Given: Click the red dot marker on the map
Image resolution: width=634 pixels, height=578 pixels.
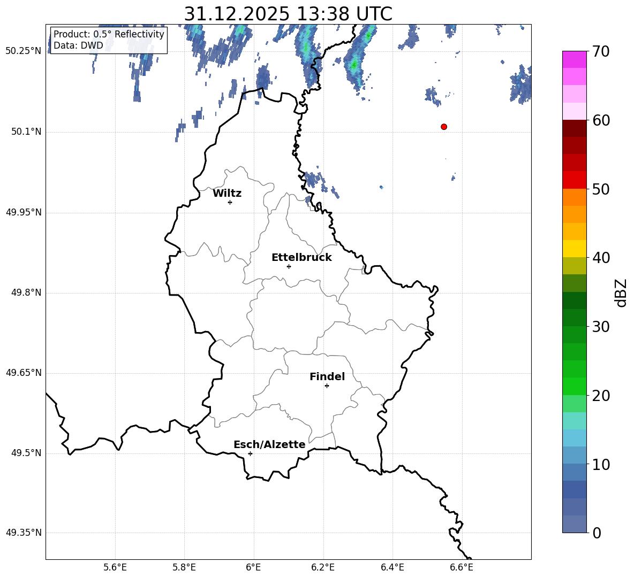Looking at the screenshot, I should point(444,127).
